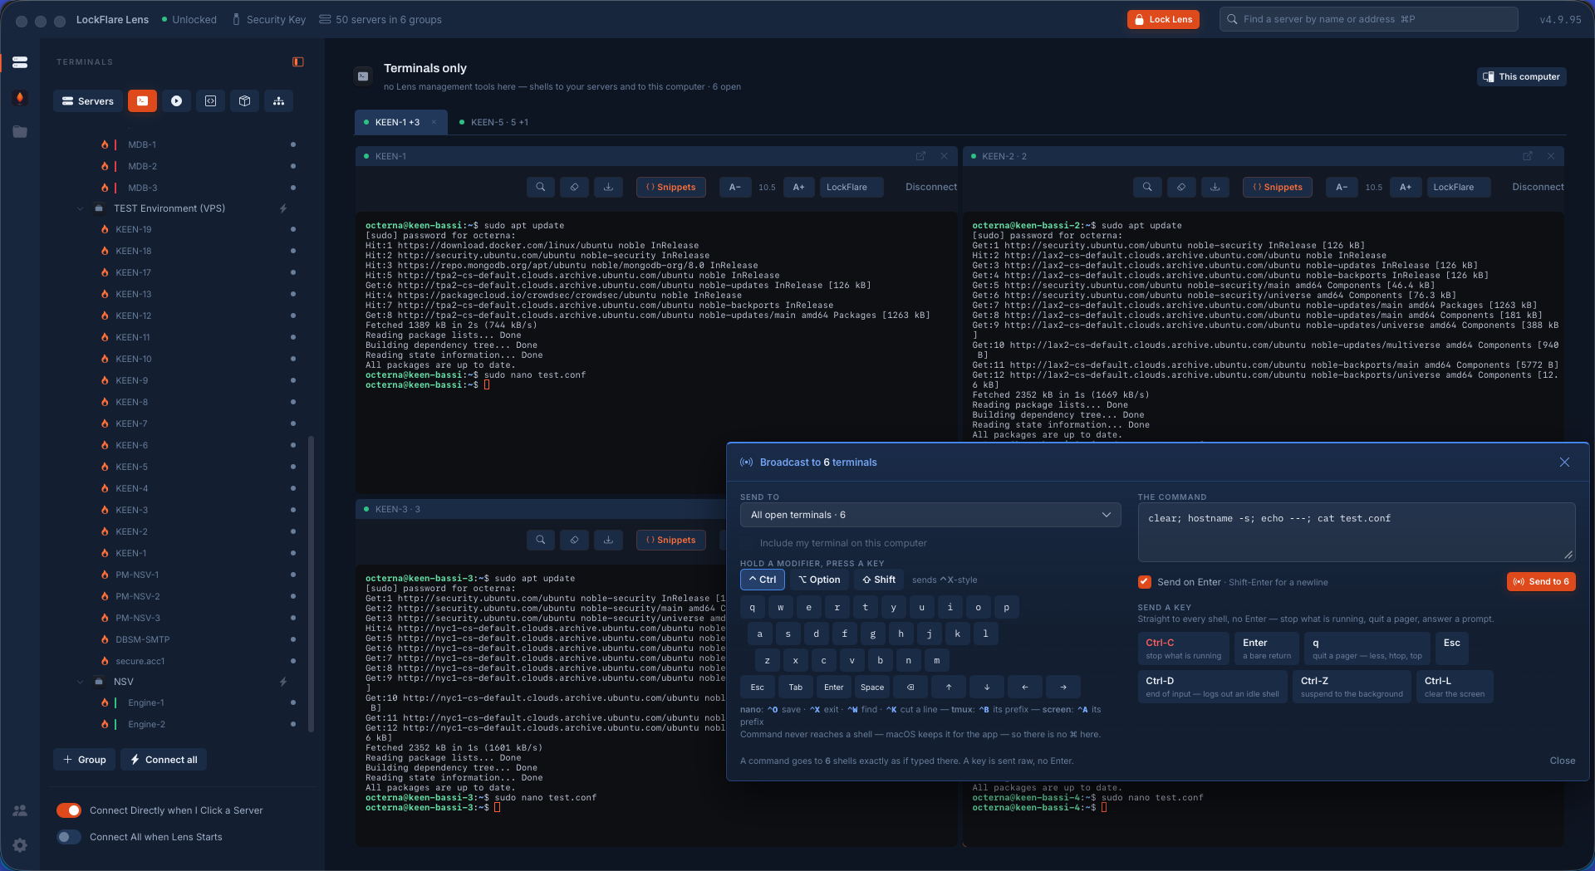1595x871 pixels.
Task: Add a new Group
Action: click(x=85, y=760)
